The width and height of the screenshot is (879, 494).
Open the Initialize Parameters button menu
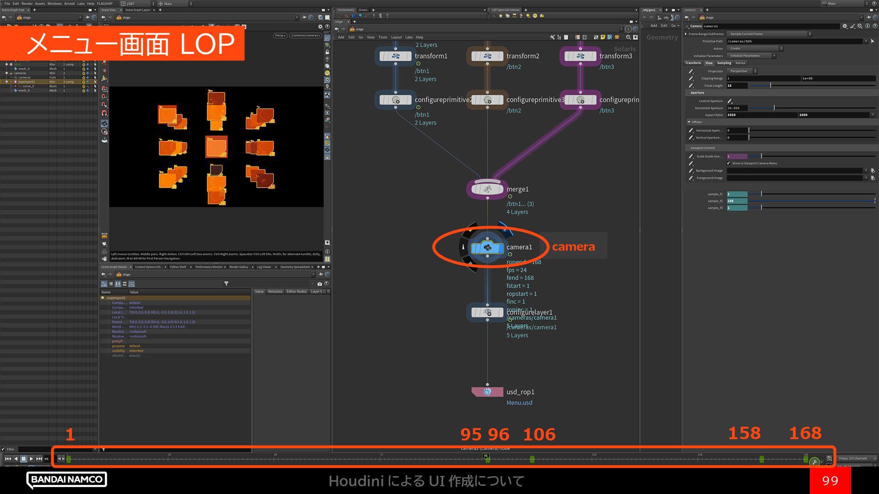coord(751,56)
